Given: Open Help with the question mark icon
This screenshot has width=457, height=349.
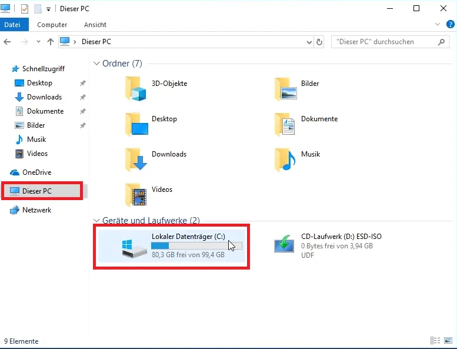Looking at the screenshot, I should click(x=451, y=24).
